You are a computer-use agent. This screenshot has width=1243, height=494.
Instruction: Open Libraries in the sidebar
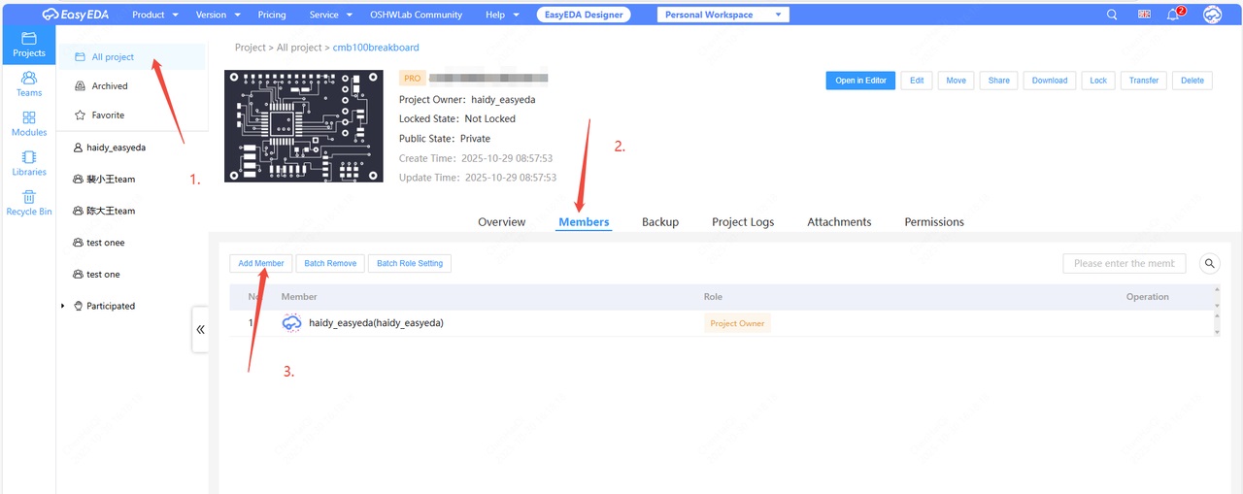[28, 163]
